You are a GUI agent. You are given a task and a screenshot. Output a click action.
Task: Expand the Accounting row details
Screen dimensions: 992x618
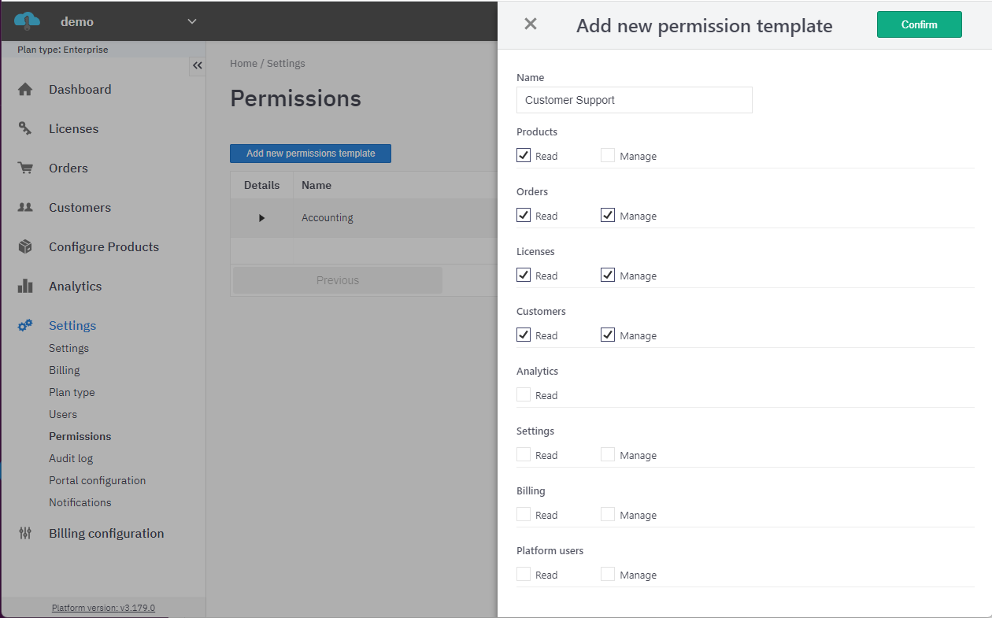point(261,218)
